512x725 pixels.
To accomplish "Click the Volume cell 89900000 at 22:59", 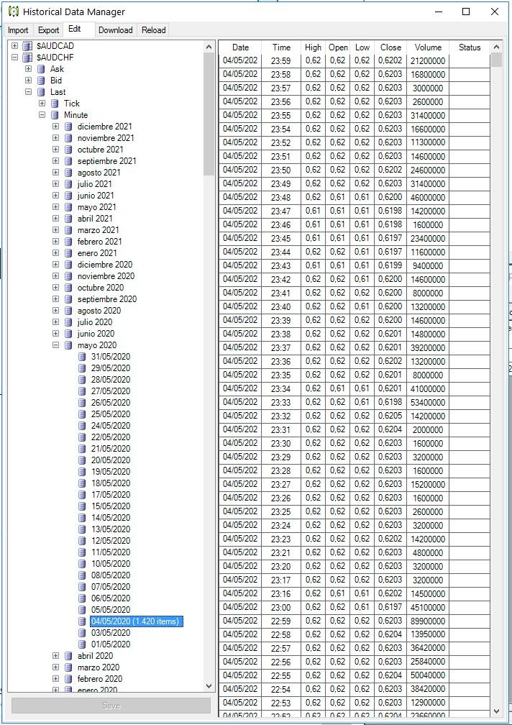I will click(428, 621).
